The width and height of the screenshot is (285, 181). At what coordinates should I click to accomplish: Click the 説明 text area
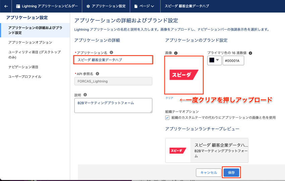coord(113,105)
